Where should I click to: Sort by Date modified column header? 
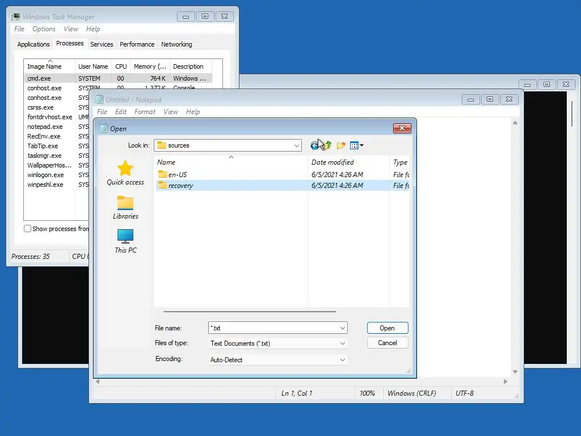click(x=348, y=162)
